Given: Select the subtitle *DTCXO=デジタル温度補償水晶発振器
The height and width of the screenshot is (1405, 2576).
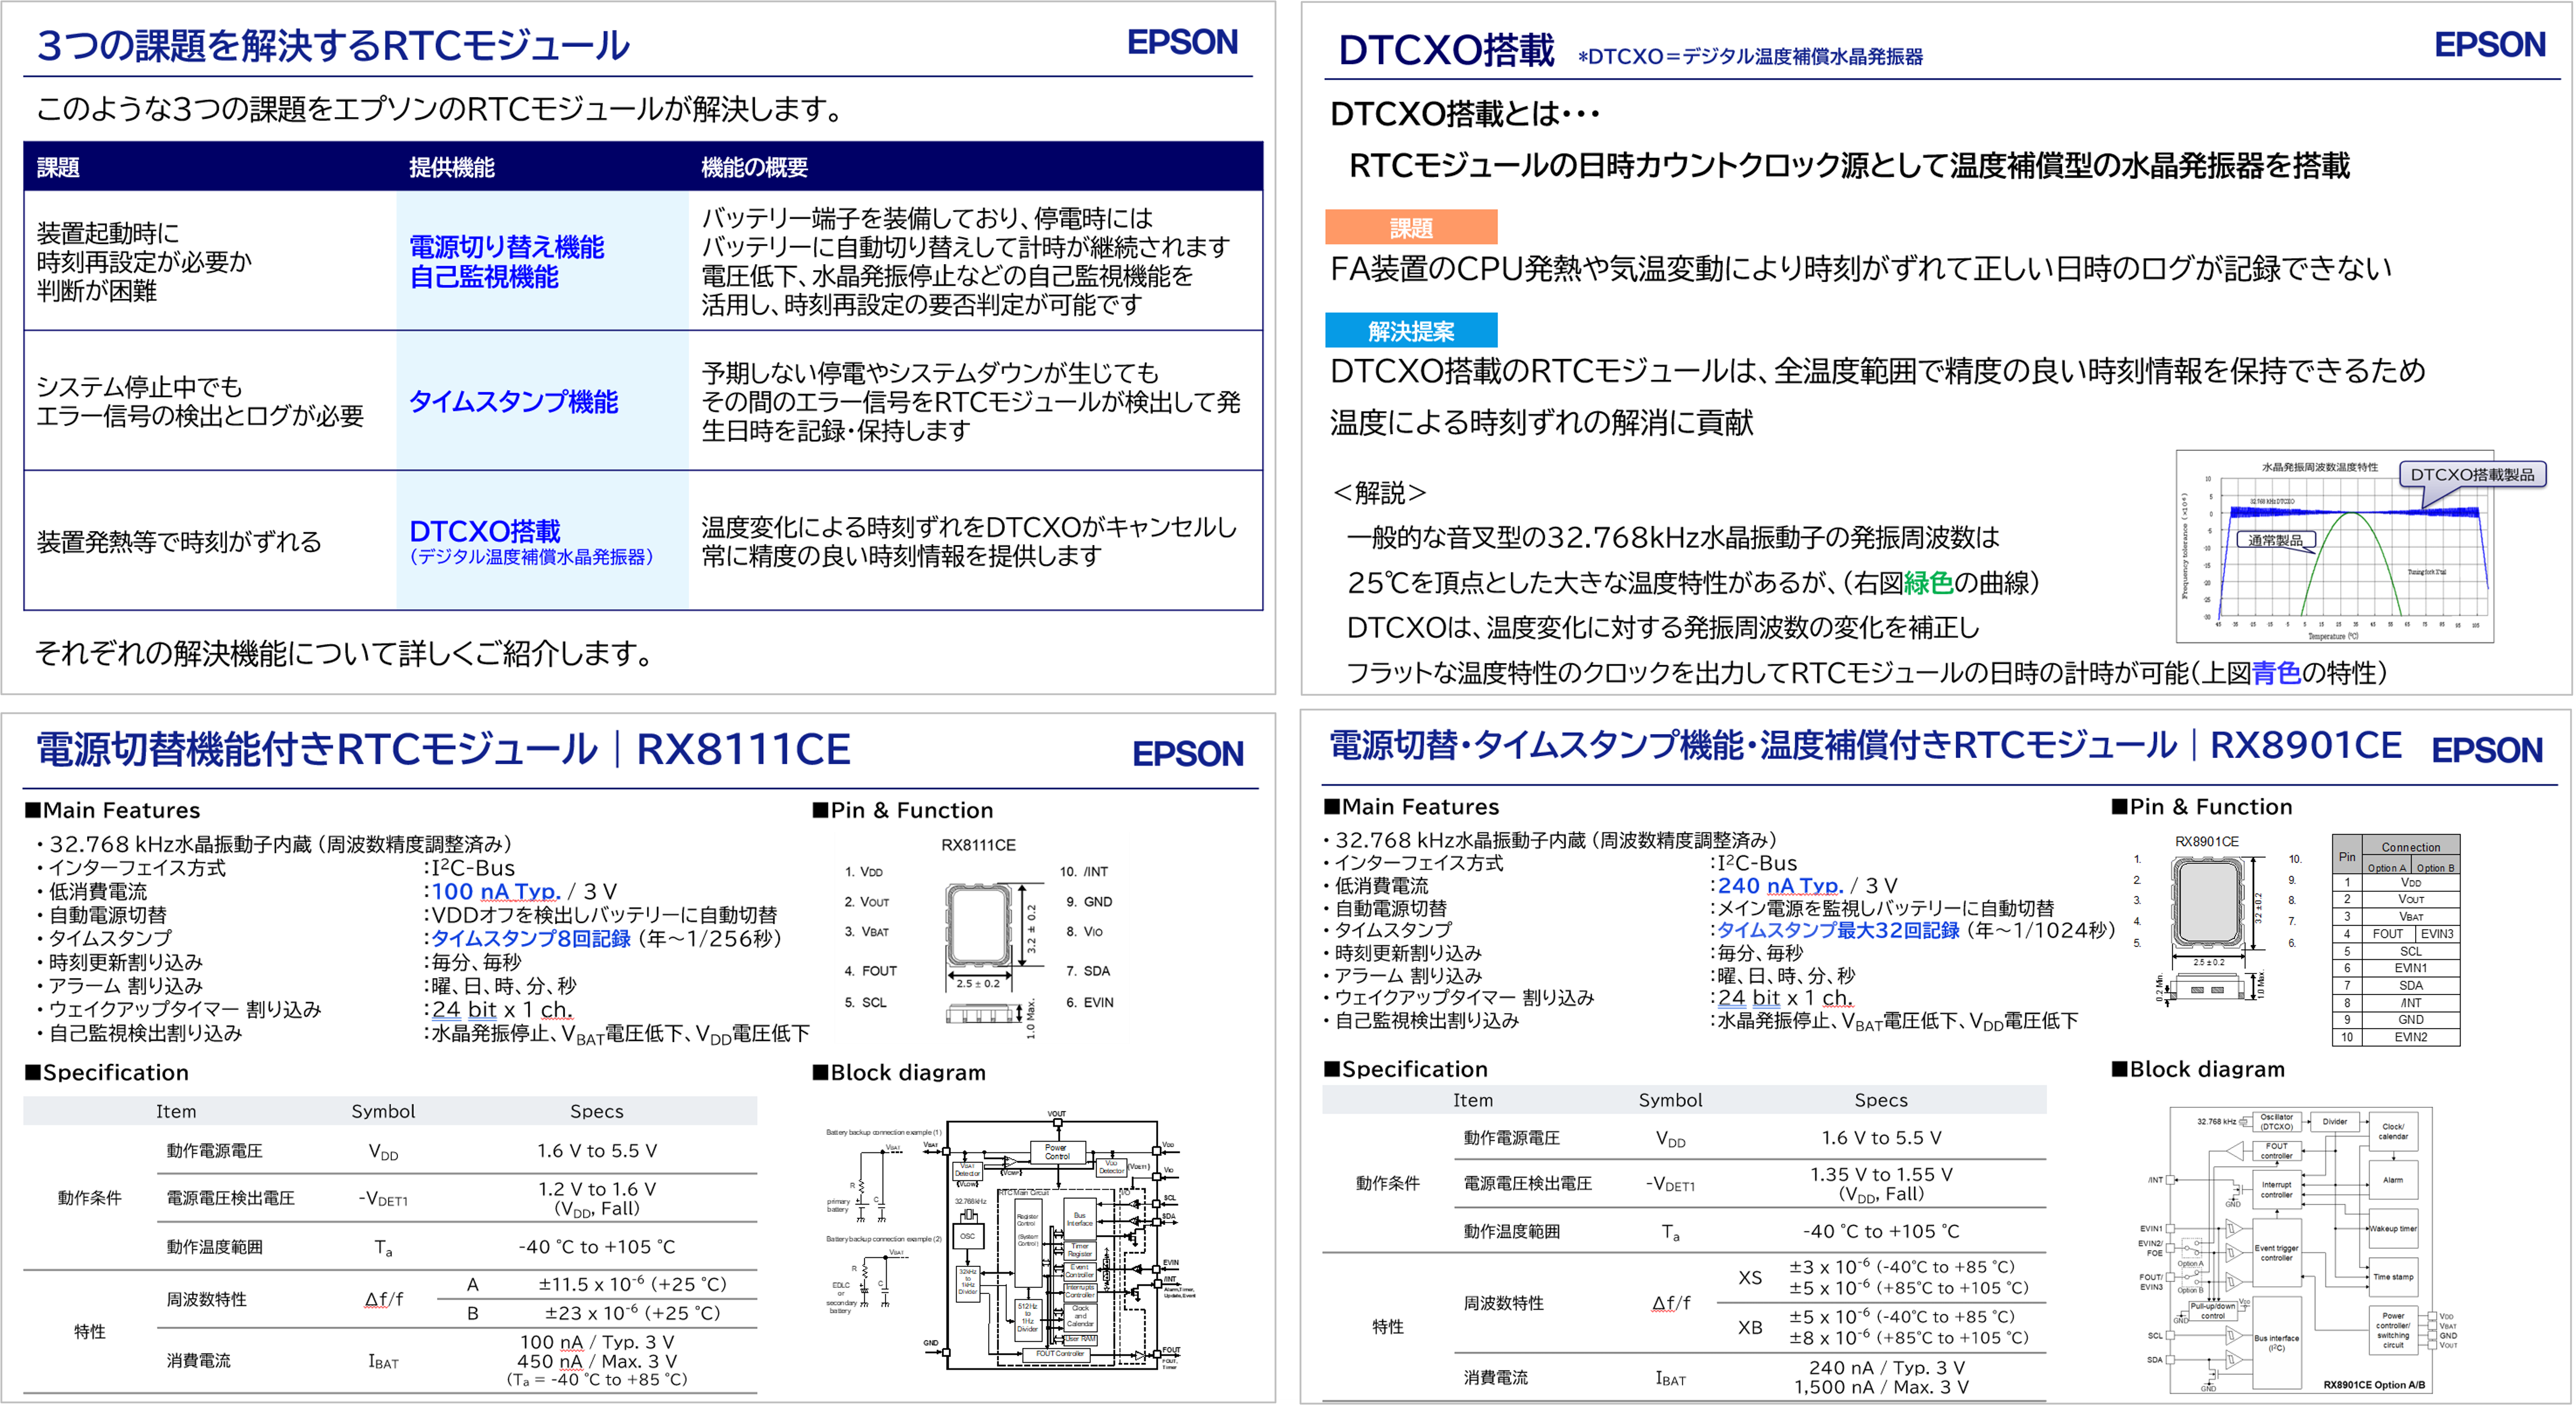Looking at the screenshot, I should point(1750,57).
